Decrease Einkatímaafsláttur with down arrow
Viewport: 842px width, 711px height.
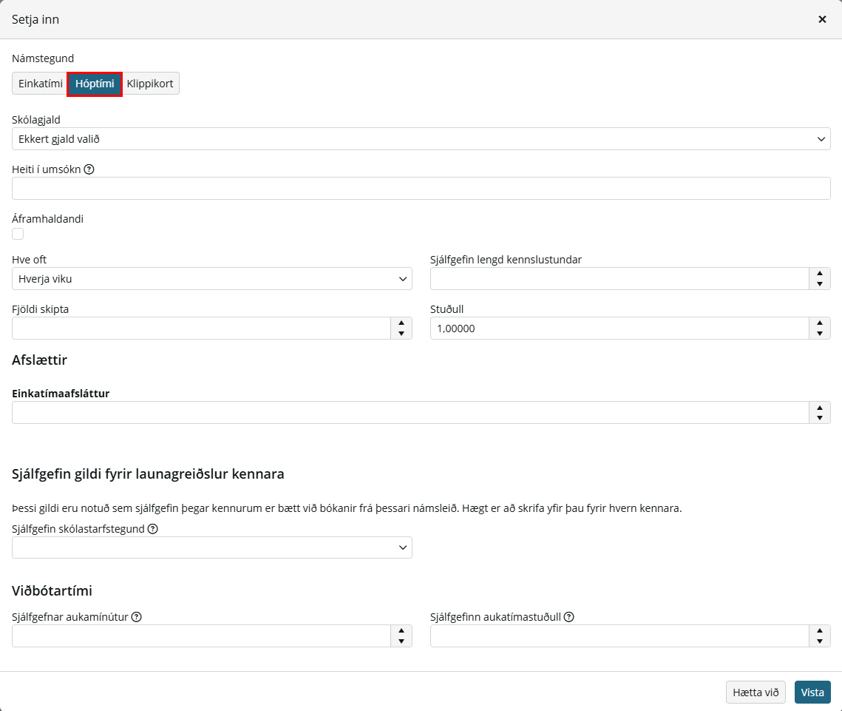point(819,418)
